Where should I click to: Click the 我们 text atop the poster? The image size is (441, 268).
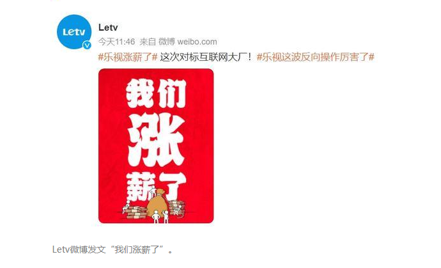click(157, 93)
